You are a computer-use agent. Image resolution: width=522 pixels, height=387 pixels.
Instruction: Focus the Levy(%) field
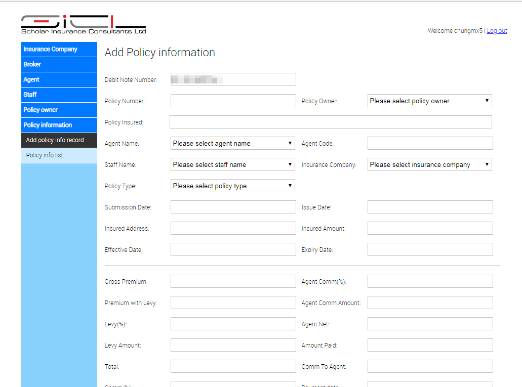click(x=233, y=324)
